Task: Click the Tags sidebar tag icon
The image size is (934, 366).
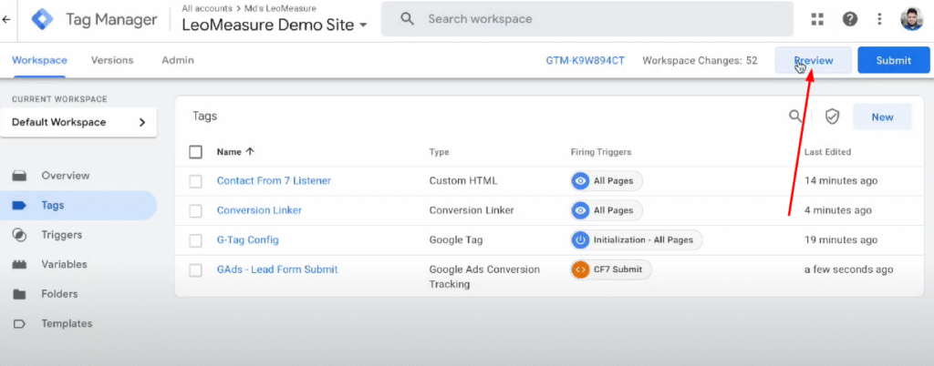Action: (20, 206)
